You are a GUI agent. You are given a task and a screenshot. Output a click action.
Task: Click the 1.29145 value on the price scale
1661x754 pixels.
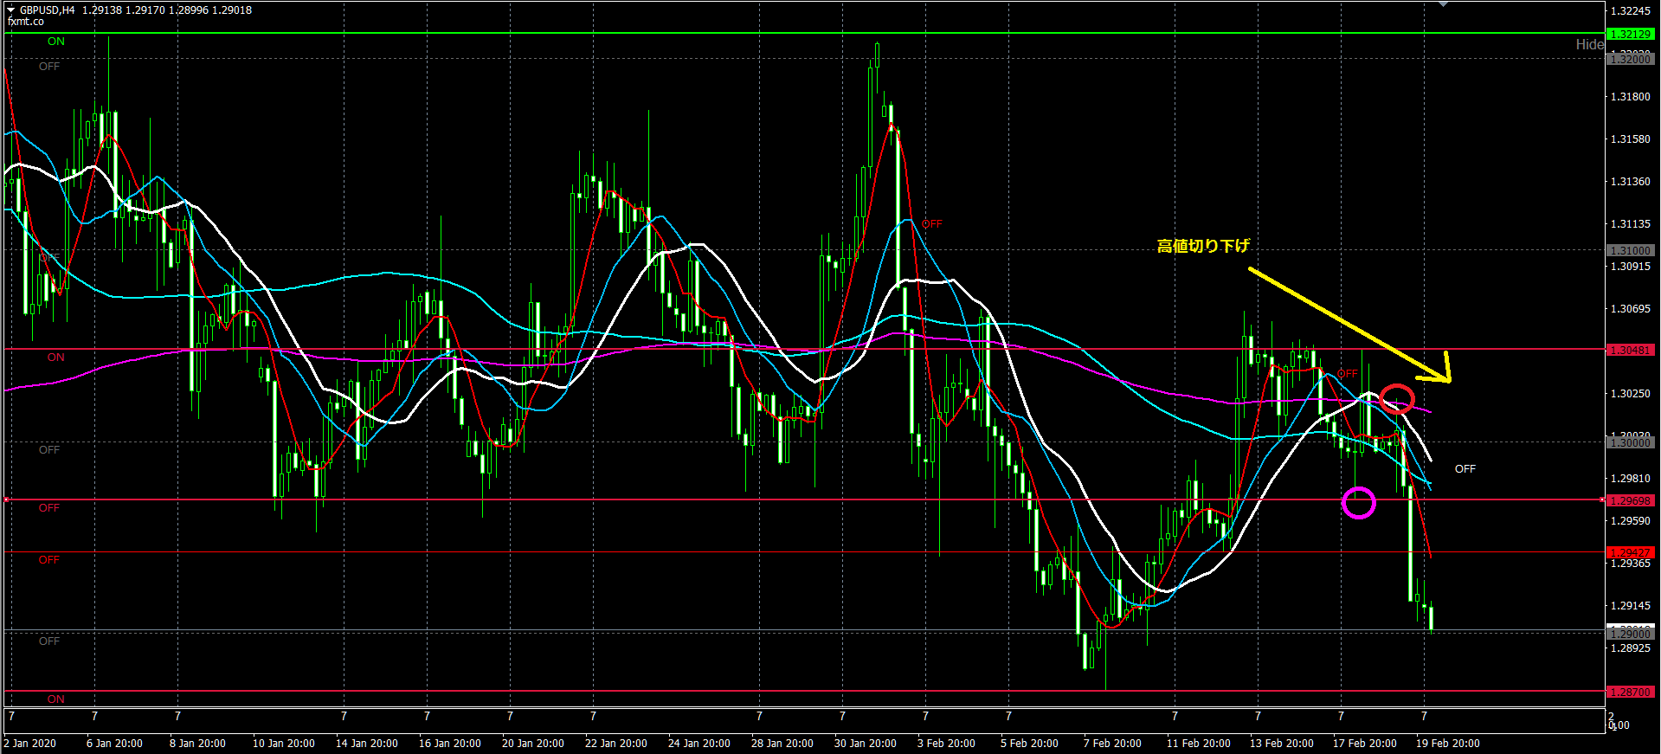point(1631,606)
